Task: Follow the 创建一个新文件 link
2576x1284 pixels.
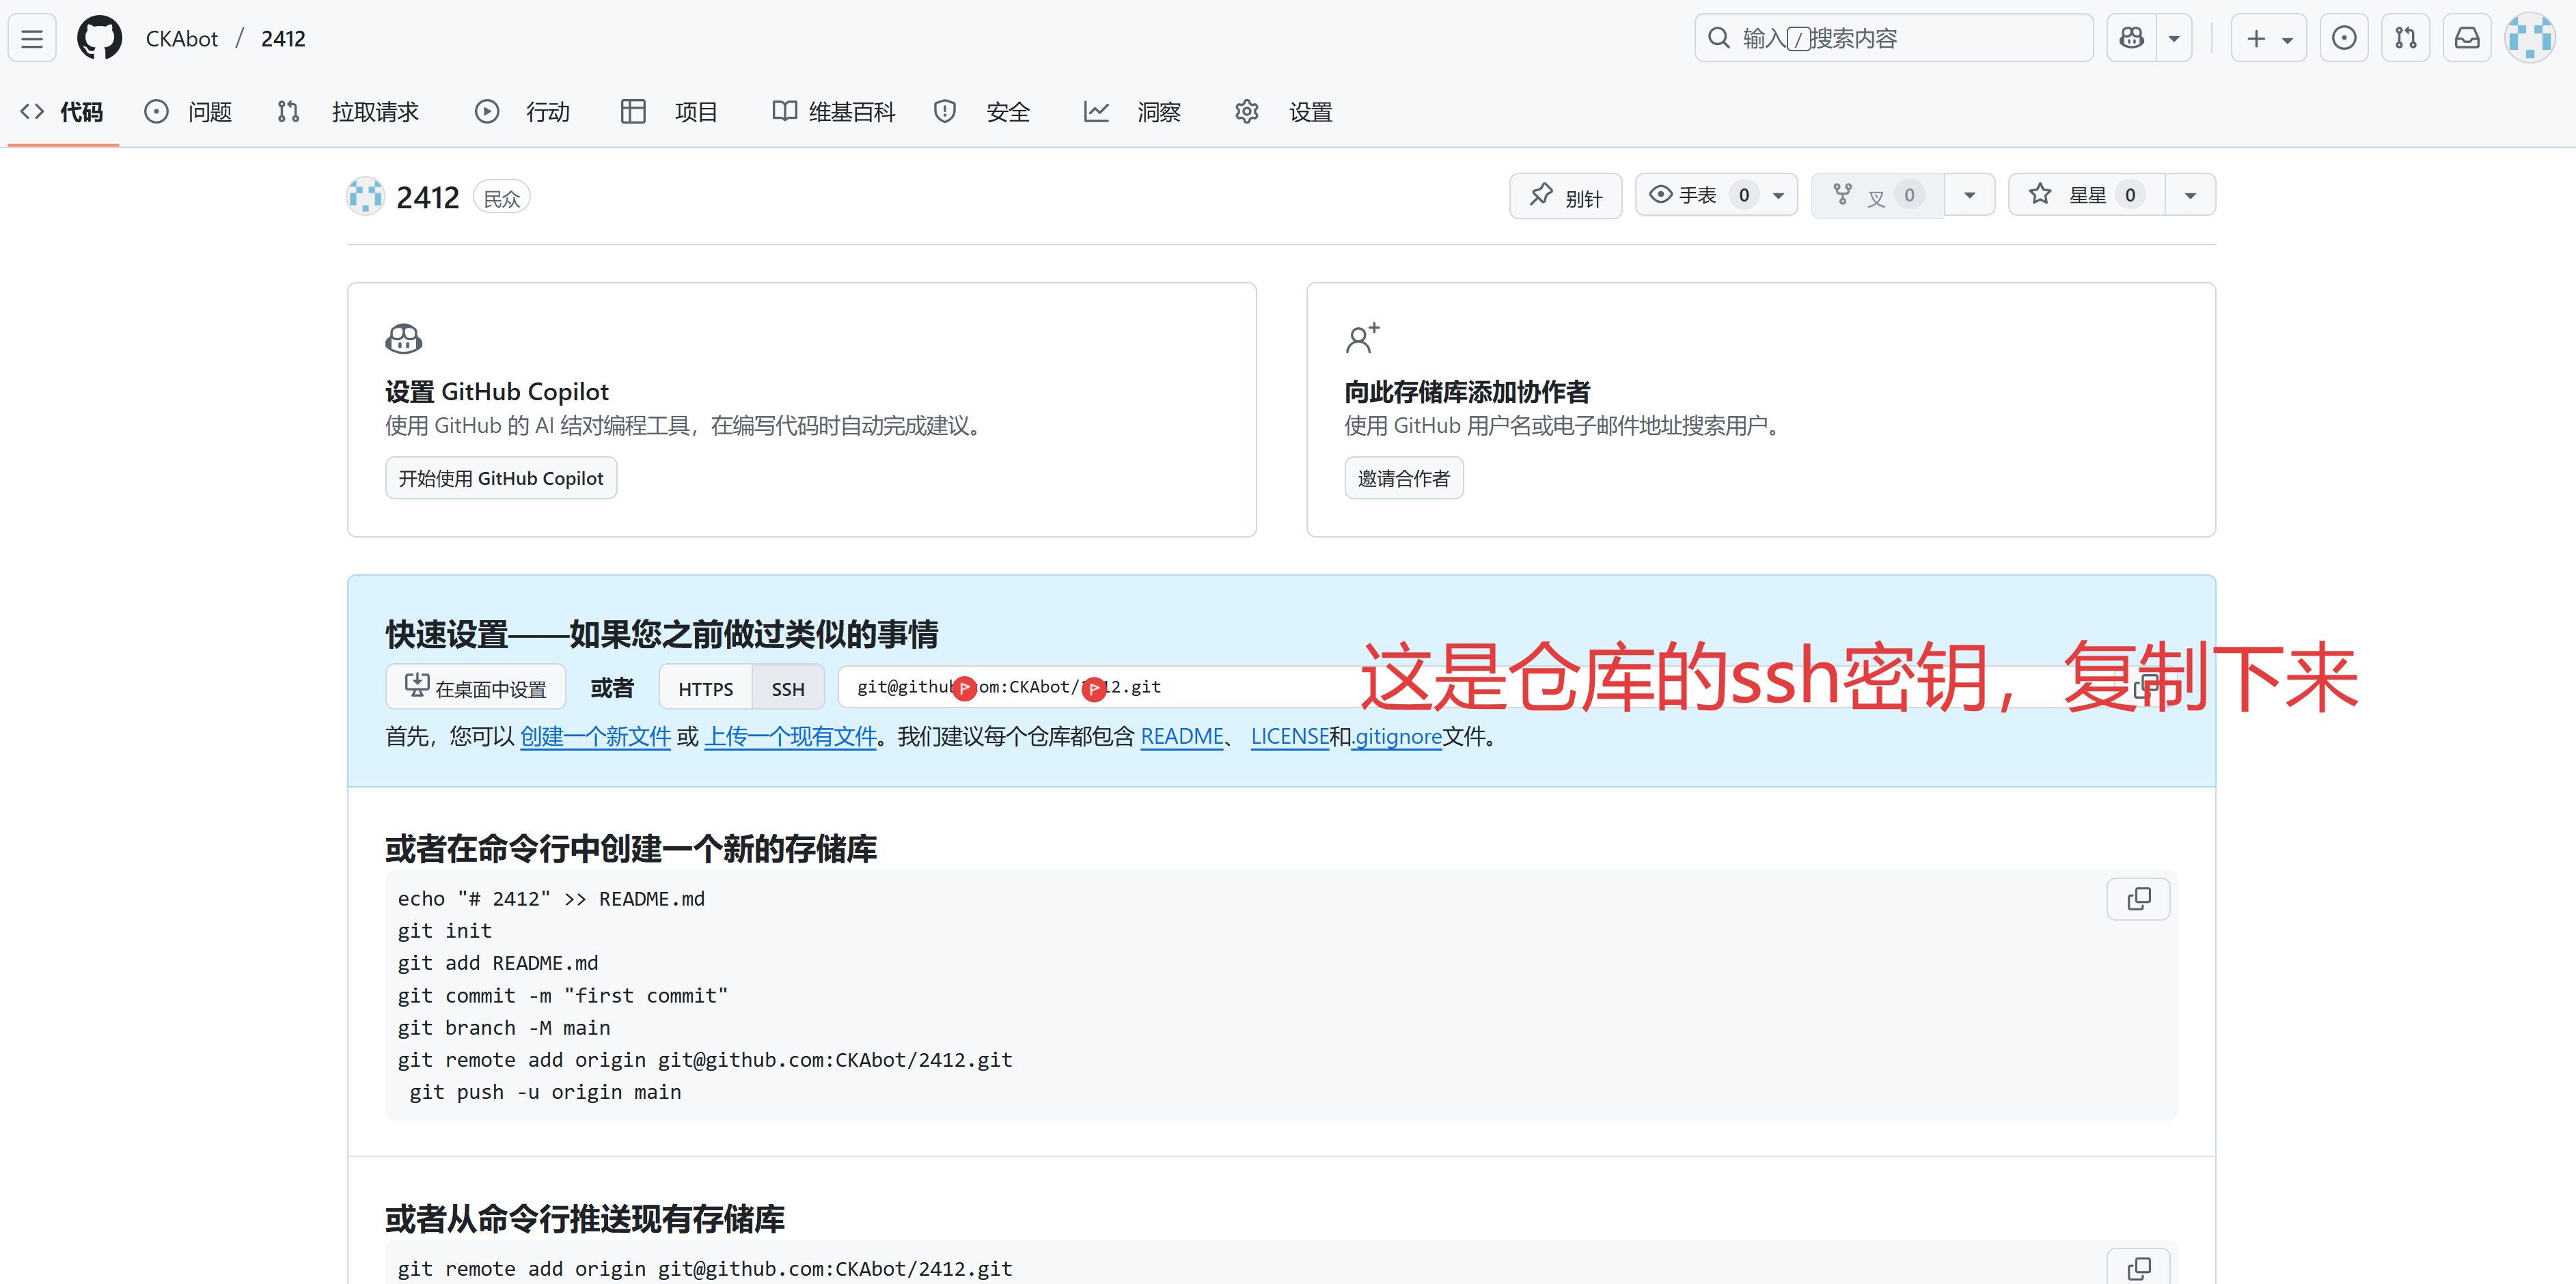Action: tap(595, 736)
